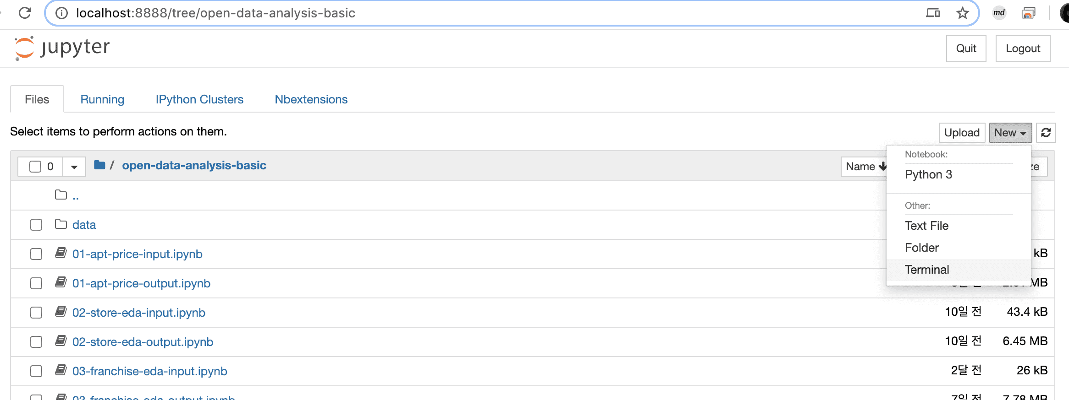1069x400 pixels.
Task: Switch to the Running tab
Action: (x=102, y=99)
